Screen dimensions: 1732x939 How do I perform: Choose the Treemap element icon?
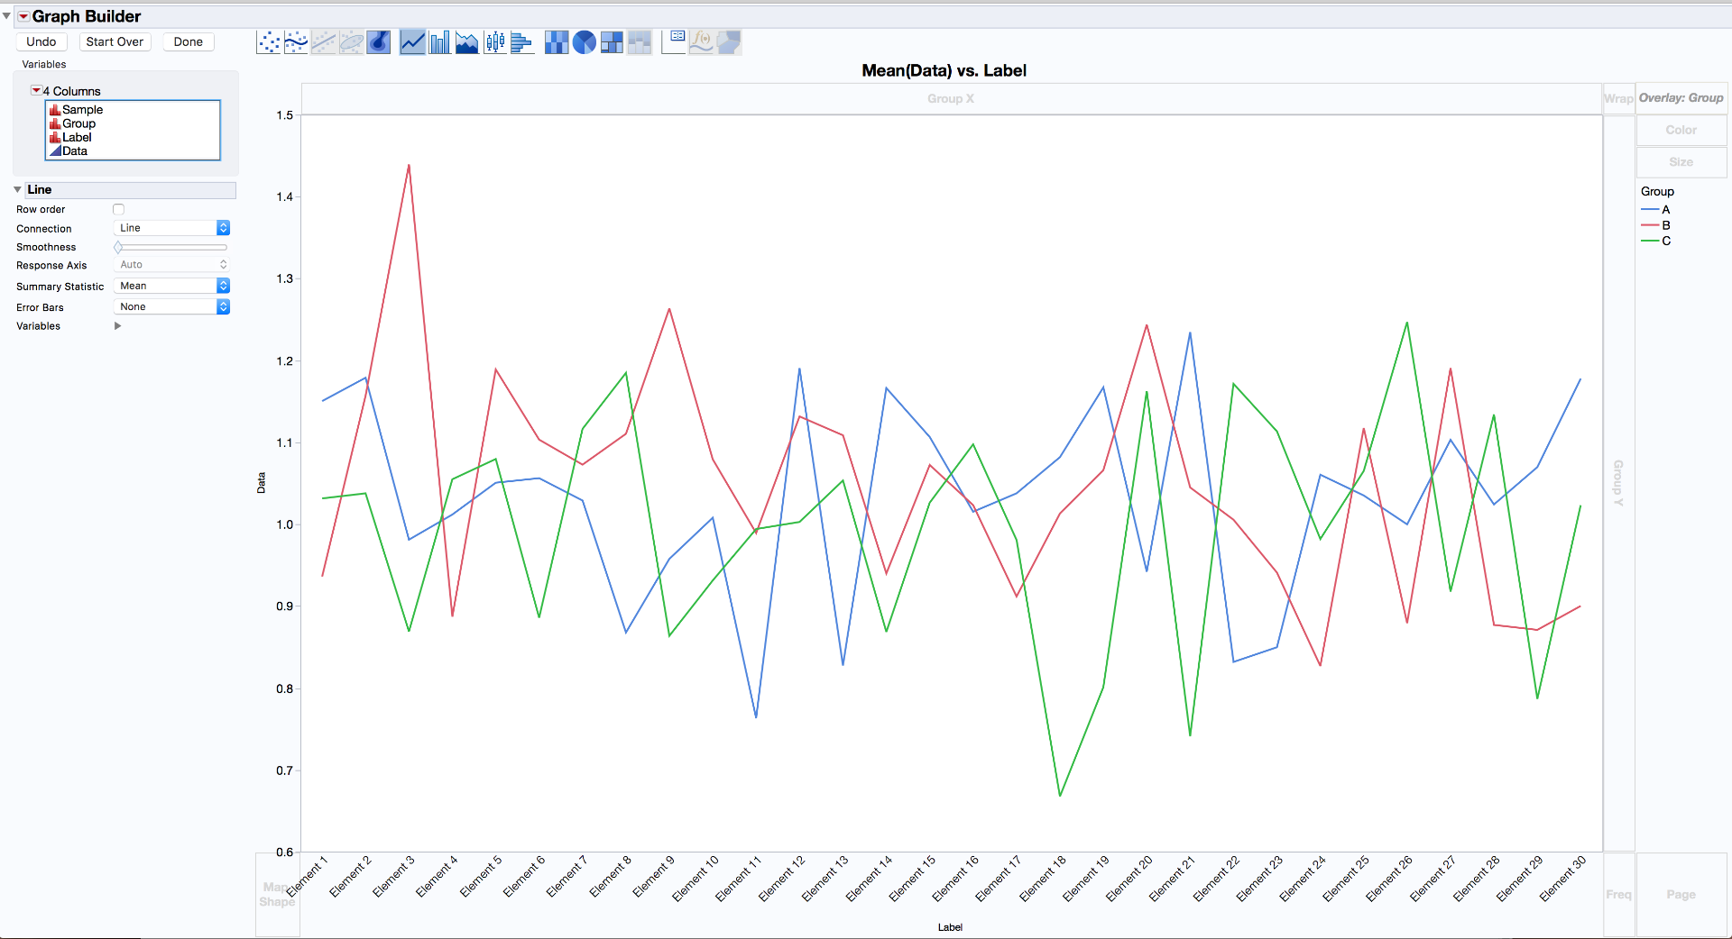(x=612, y=42)
